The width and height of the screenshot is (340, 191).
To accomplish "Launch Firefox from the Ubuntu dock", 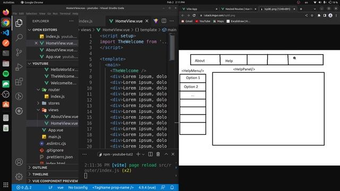I will click(x=6, y=12).
